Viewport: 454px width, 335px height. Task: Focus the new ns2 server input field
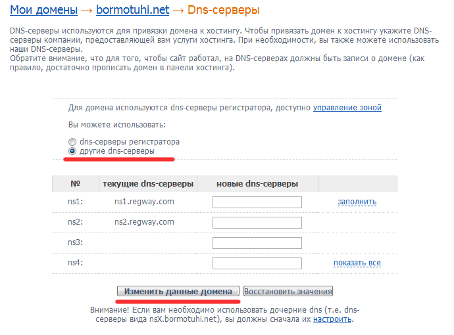point(257,223)
